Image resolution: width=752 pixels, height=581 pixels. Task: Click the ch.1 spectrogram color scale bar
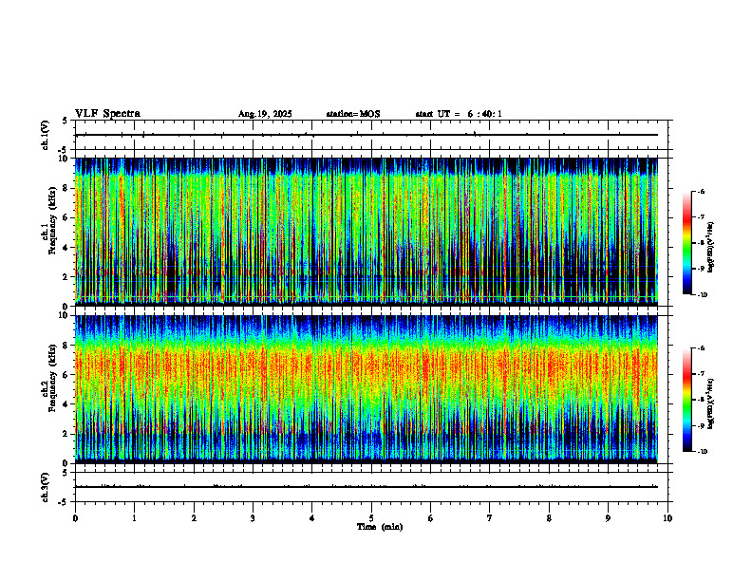[x=686, y=243]
